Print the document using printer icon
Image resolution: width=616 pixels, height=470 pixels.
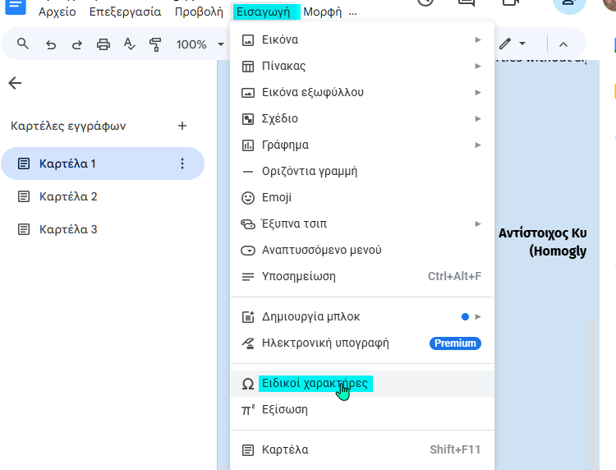click(x=103, y=44)
